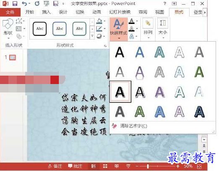This screenshot has width=219, height=171.
Task: Open ribbon display options icon
Action: click(174, 3)
